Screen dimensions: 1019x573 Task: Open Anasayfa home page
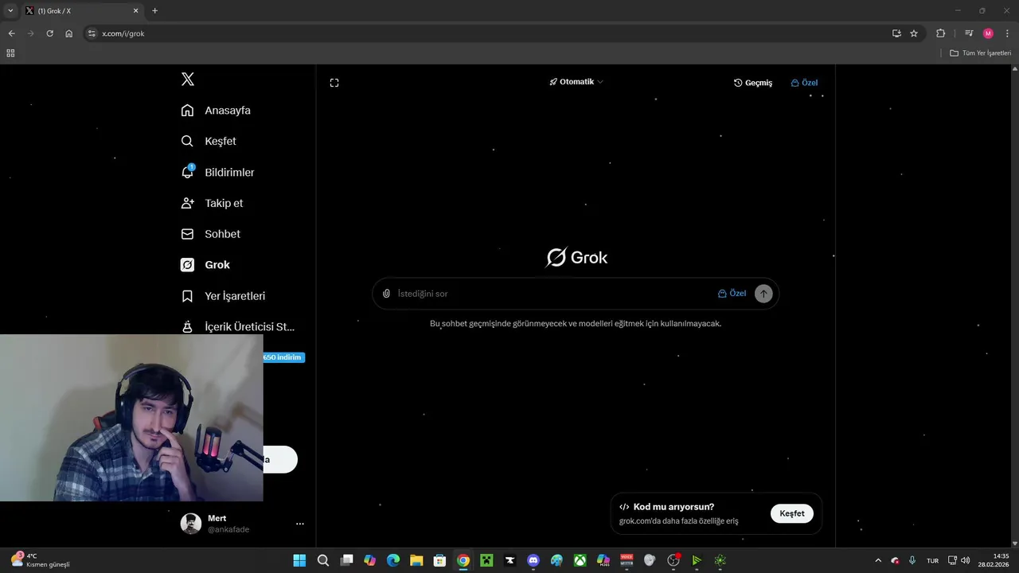point(216,111)
